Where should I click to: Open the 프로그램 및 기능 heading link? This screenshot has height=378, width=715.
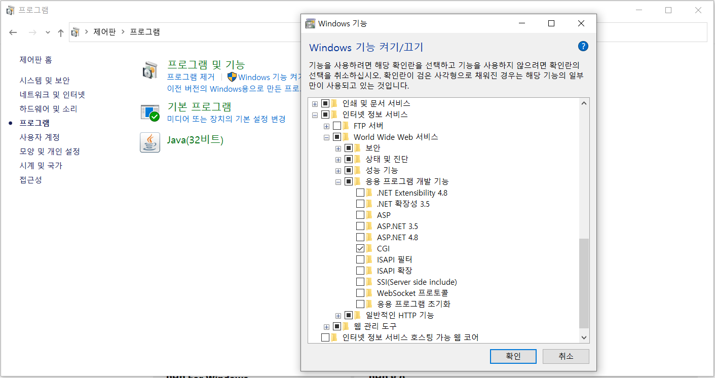[x=206, y=64]
